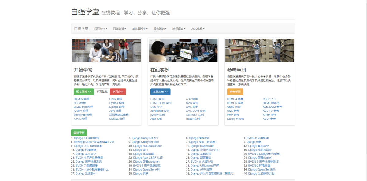The height and width of the screenshot is (181, 367).
Task: Open item 1 Django 2.2 基础教程
Action: pos(87,138)
